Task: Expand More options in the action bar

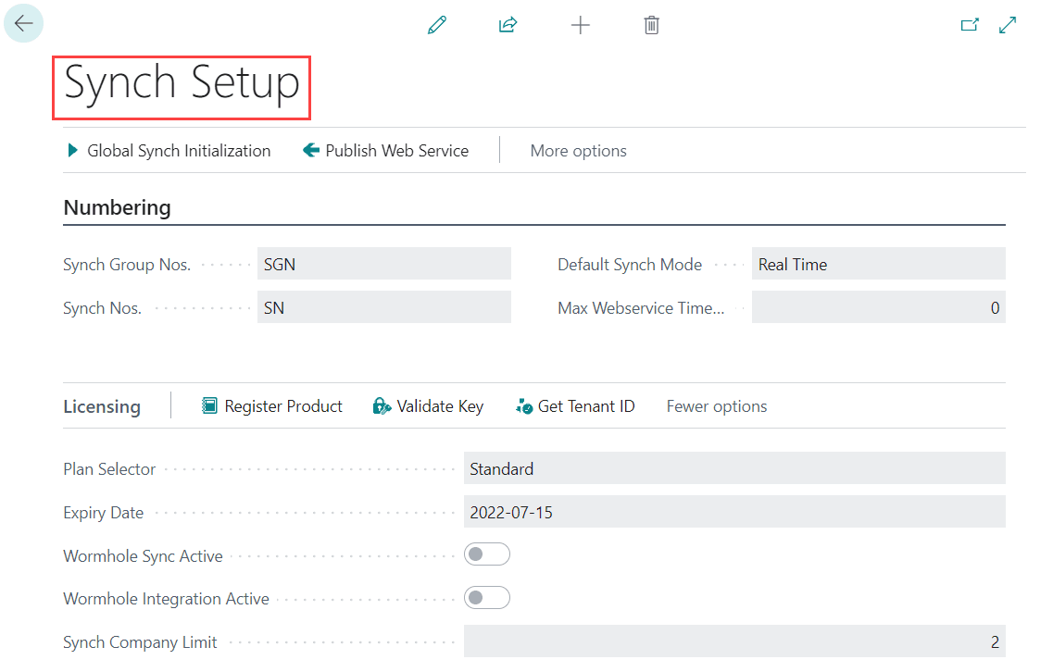Action: [578, 150]
